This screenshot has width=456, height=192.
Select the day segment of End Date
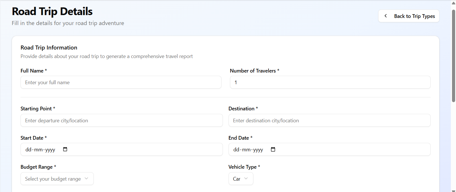coord(236,150)
